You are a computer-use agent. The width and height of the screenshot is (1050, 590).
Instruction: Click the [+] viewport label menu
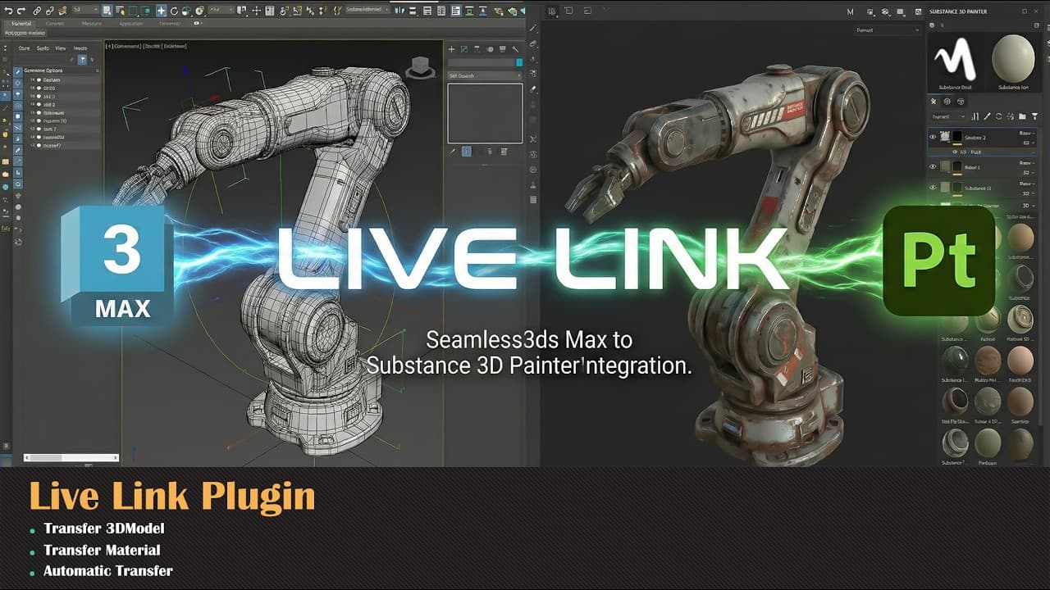[109, 46]
